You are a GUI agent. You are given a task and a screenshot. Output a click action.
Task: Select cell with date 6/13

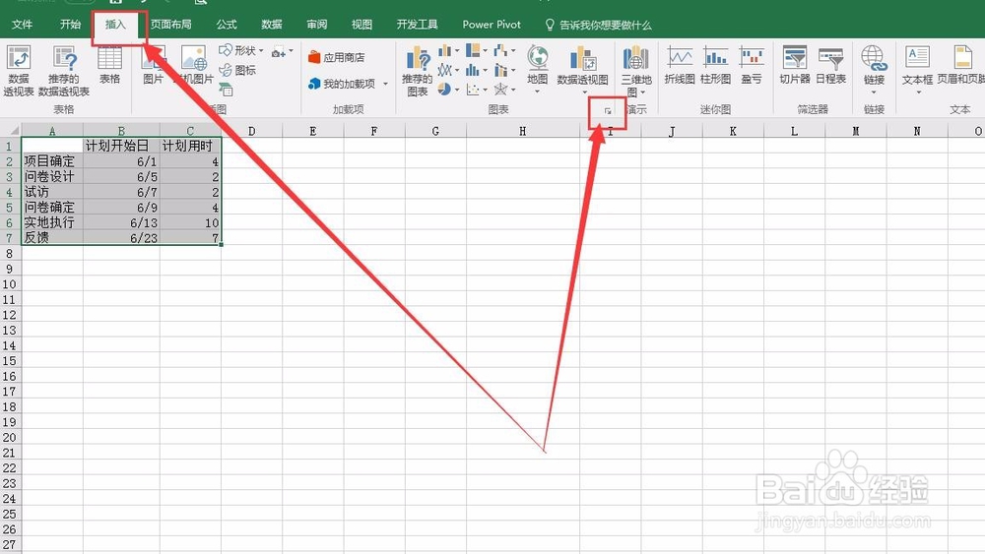click(121, 222)
